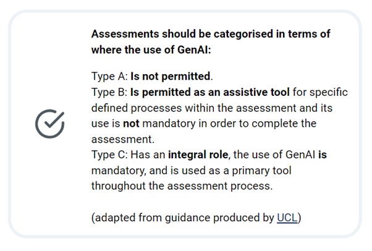Click 'the use of GenAI' in Type C

click(x=274, y=155)
